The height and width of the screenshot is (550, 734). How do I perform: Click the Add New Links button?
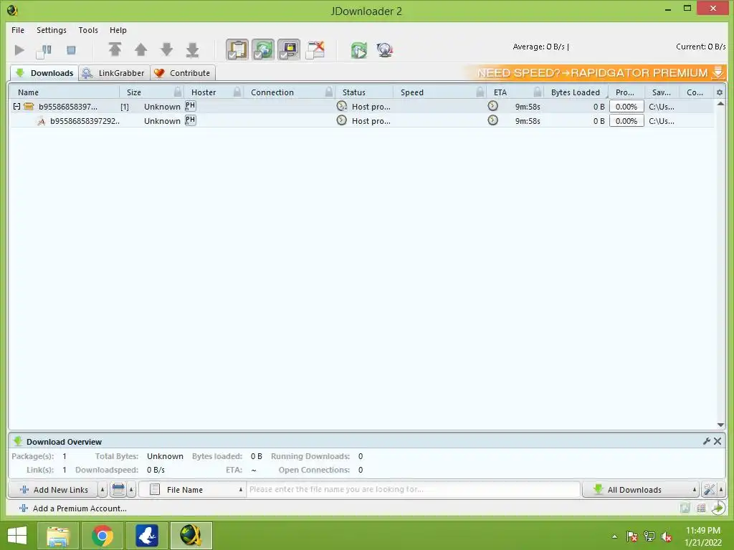(53, 490)
